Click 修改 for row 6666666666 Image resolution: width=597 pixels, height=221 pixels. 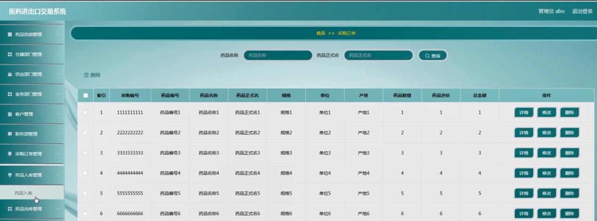(x=547, y=213)
